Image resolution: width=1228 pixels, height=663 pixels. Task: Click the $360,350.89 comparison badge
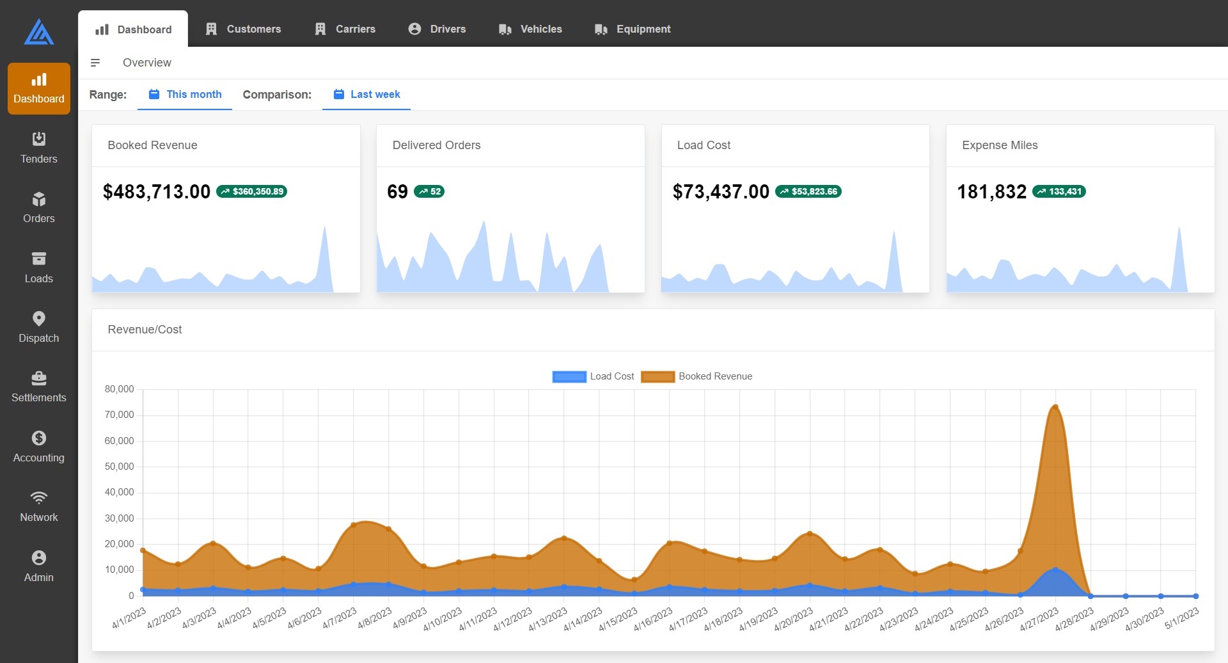[x=251, y=191]
